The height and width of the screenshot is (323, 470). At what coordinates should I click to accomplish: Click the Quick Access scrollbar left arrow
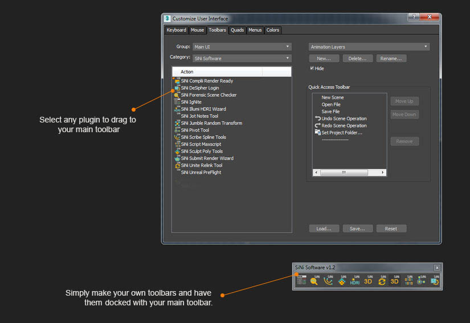tap(316, 173)
